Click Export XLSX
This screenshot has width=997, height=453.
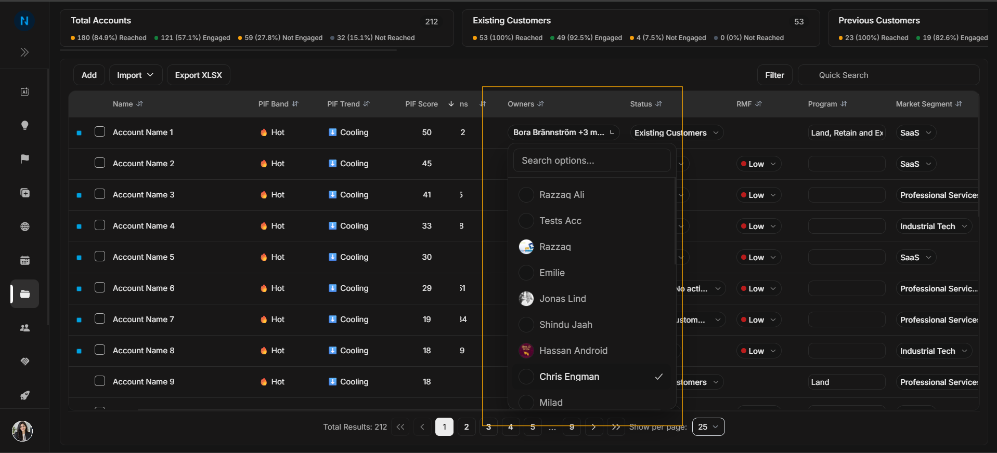coord(198,75)
